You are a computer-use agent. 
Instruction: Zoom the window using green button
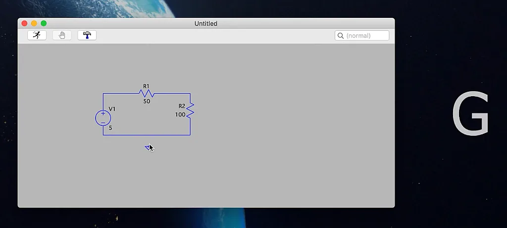pos(44,23)
